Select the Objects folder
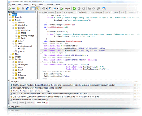Viewport: 142px width, 116px height. (x=21, y=78)
